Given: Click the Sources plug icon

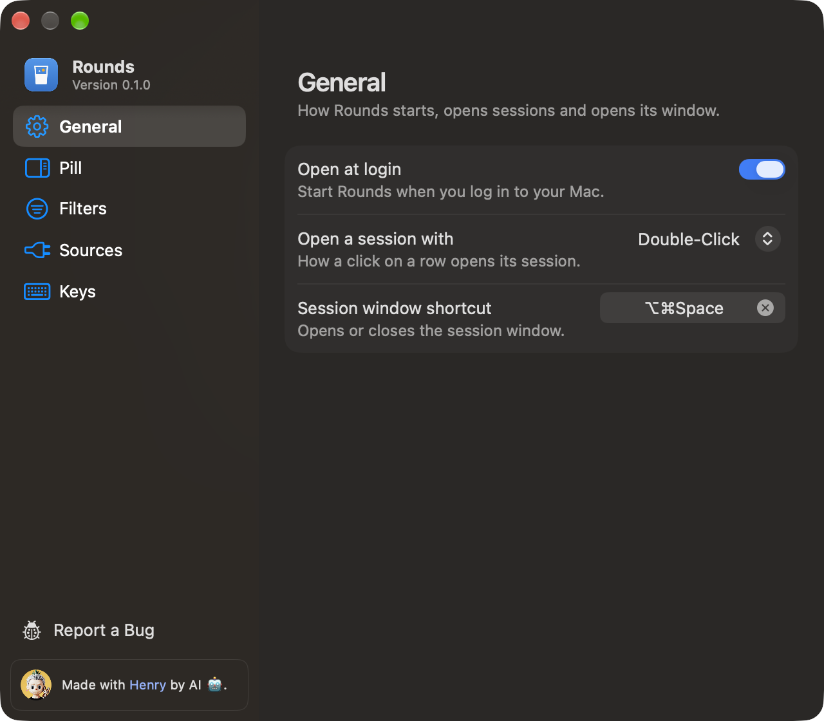Looking at the screenshot, I should pyautogui.click(x=37, y=250).
